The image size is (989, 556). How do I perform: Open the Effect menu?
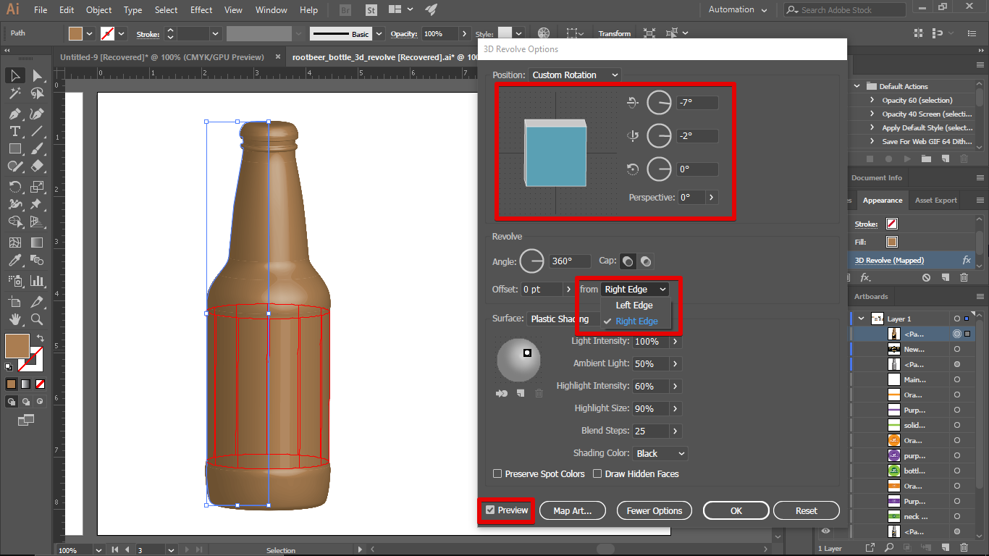tap(201, 10)
